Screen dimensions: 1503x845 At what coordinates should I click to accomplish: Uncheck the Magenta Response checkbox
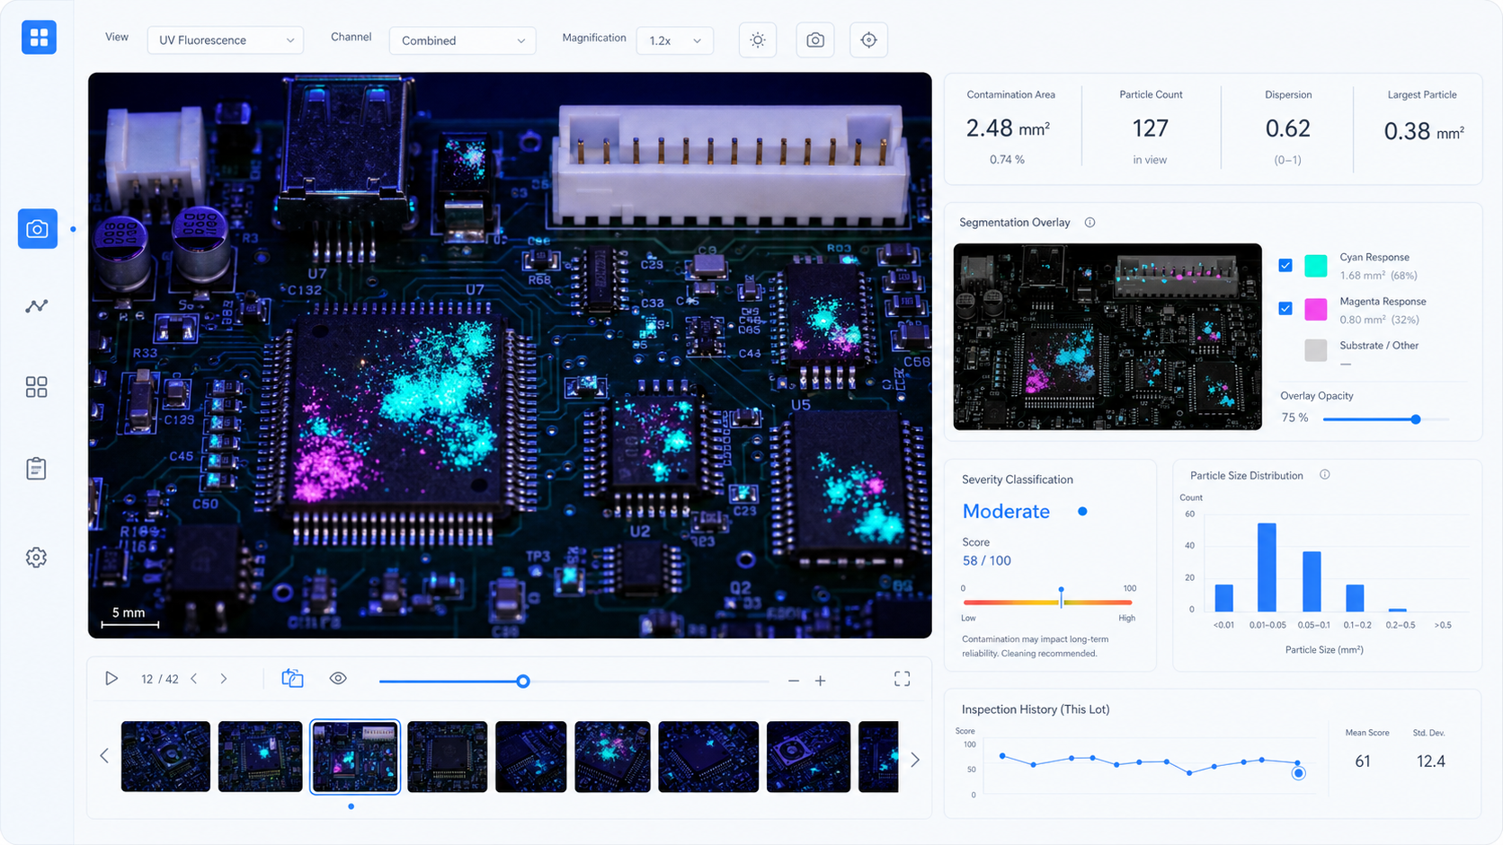(x=1285, y=308)
